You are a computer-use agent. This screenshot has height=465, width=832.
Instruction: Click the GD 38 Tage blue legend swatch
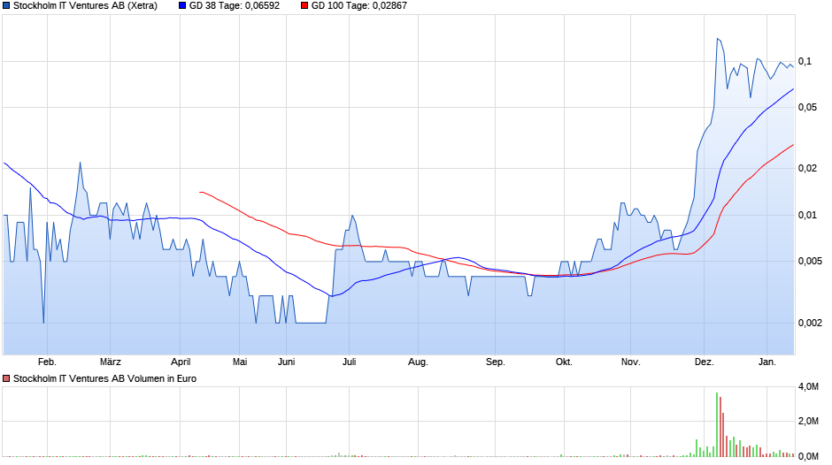coord(182,6)
